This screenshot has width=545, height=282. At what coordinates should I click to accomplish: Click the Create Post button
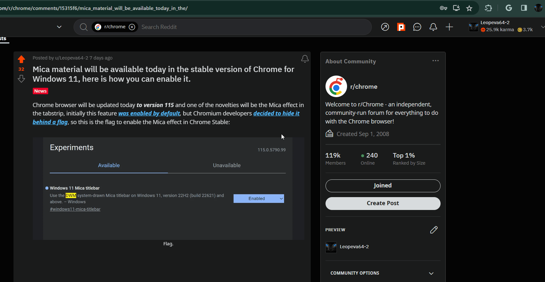click(x=383, y=204)
